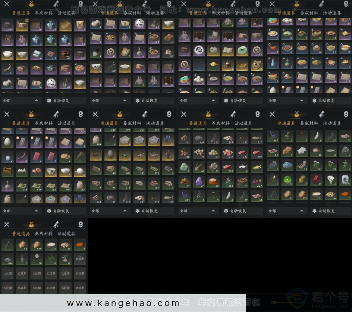Choose the basket of buns with count 93
Image resolution: width=352 pixels, height=312 pixels.
80,68
